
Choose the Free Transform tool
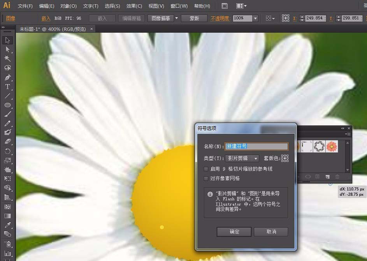point(7,179)
